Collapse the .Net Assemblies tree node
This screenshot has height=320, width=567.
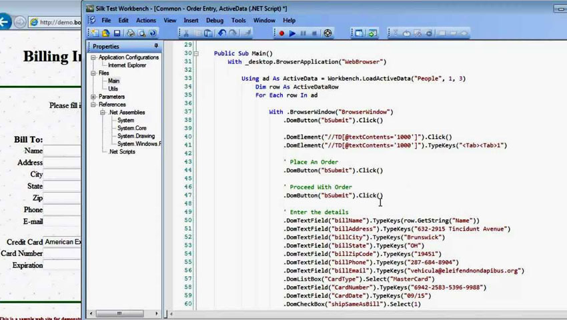pyautogui.click(x=103, y=113)
